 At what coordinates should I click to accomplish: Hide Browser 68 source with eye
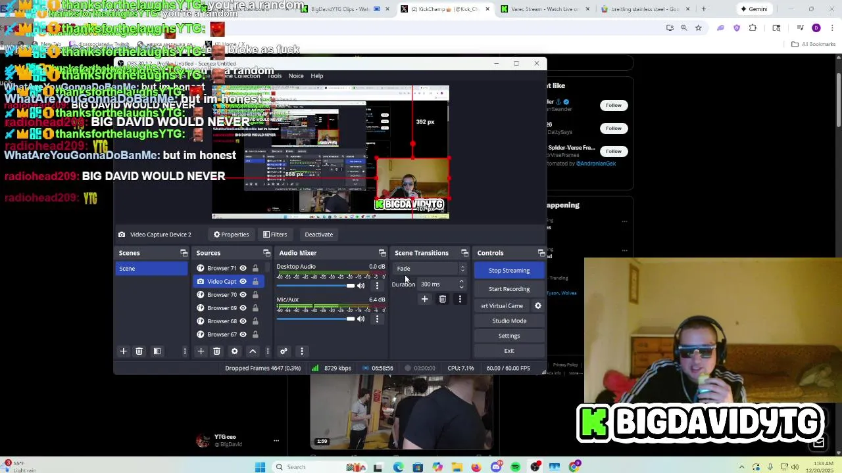(x=243, y=321)
